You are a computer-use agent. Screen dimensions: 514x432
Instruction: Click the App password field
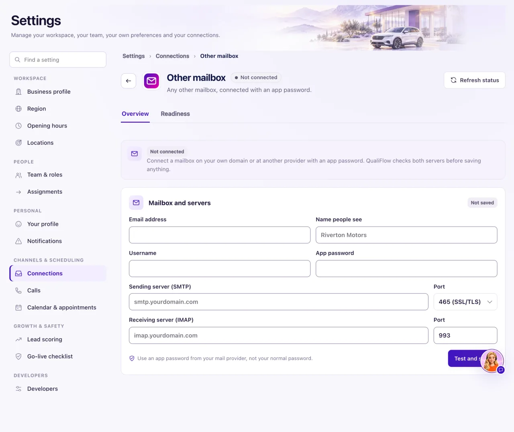tap(406, 268)
